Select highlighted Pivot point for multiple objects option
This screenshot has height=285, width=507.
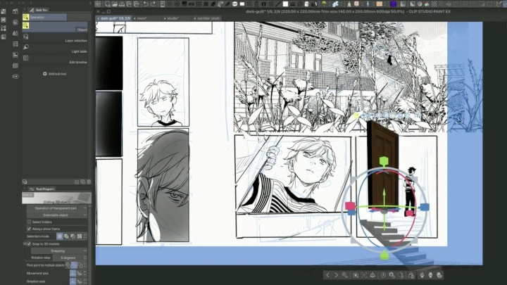[x=74, y=265]
